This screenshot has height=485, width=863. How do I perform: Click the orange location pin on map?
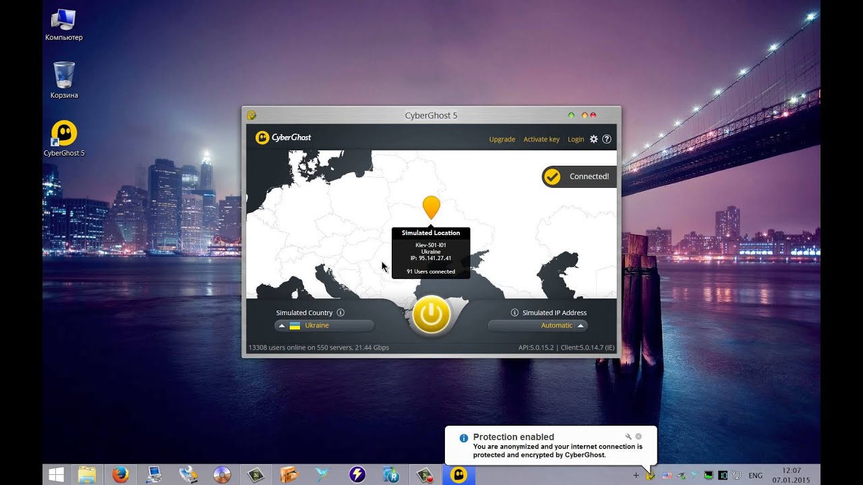431,207
